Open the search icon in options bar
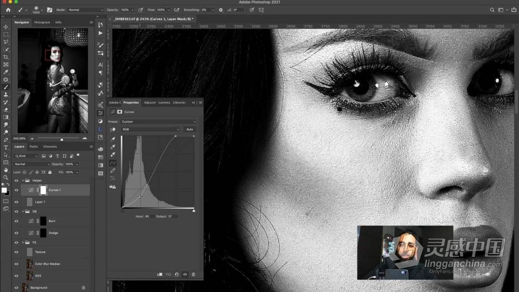Viewport: 519px width, 292px height. [x=492, y=10]
